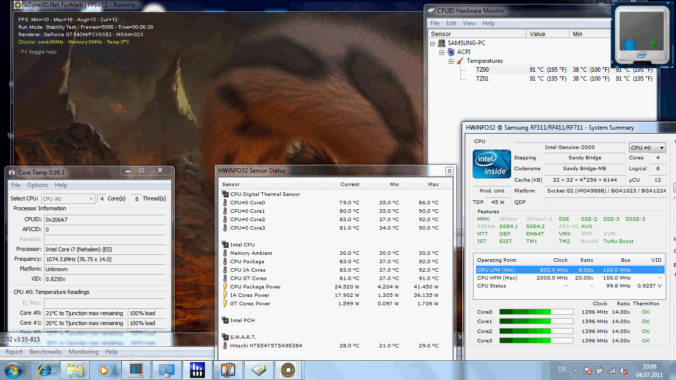The image size is (676, 380).
Task: Open the View menu in Hardware Monitor
Action: tap(469, 23)
